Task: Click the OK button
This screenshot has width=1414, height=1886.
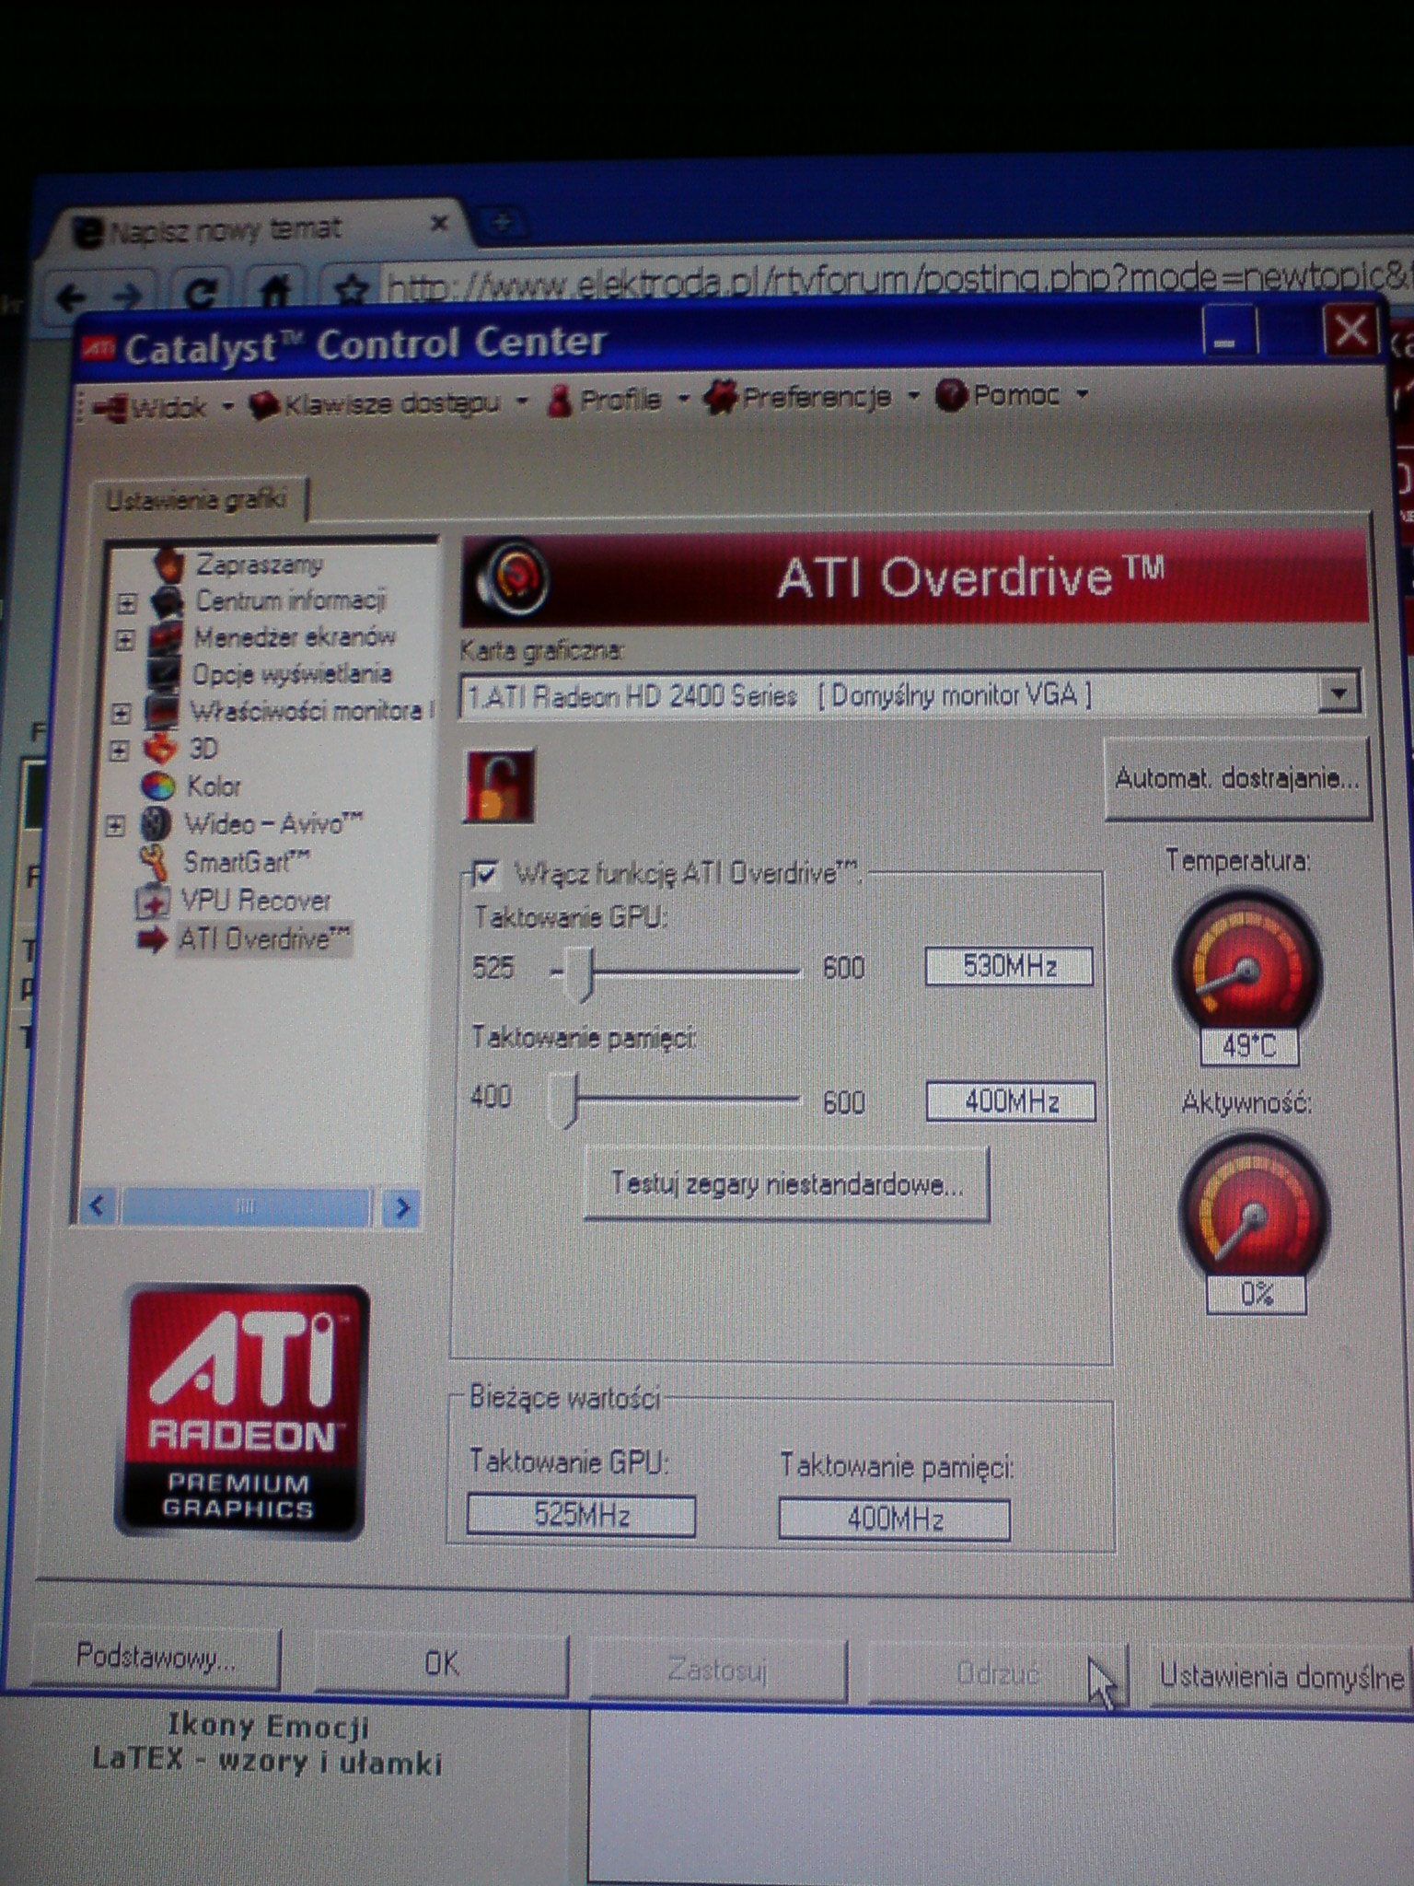Action: (441, 1664)
